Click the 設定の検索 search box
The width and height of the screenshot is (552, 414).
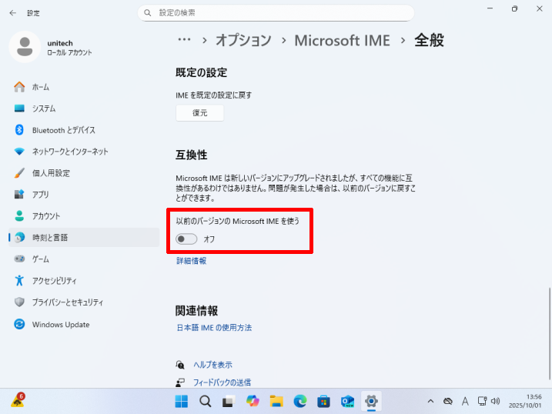tap(276, 13)
